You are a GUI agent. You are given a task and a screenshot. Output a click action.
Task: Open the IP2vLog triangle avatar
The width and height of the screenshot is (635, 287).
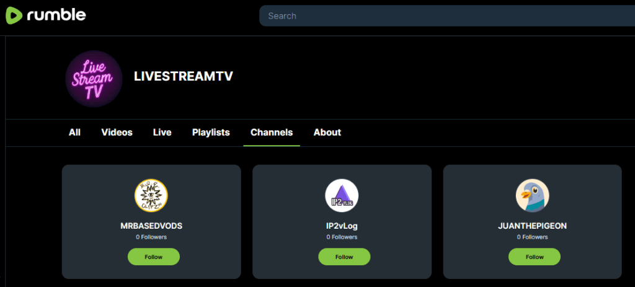click(342, 196)
